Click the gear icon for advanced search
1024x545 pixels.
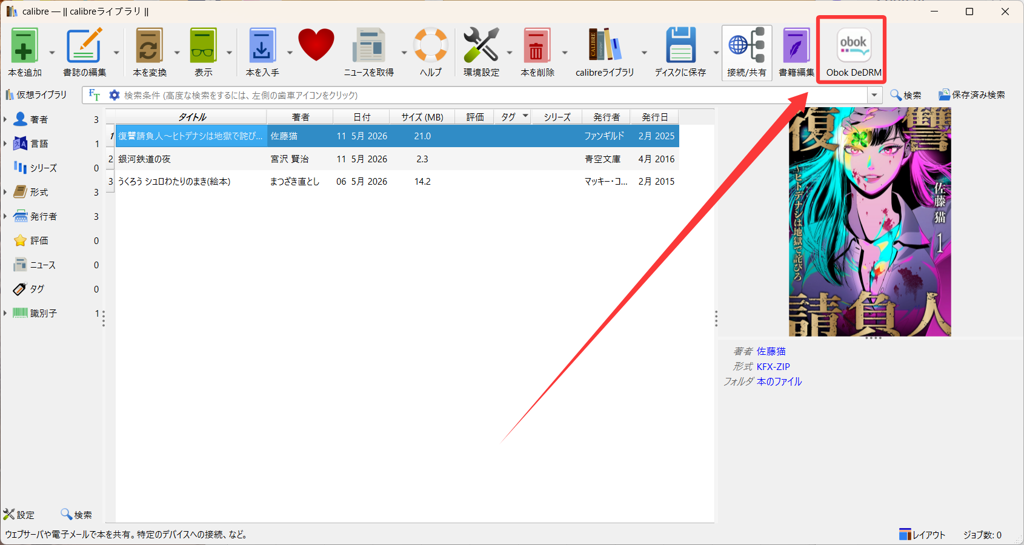114,95
